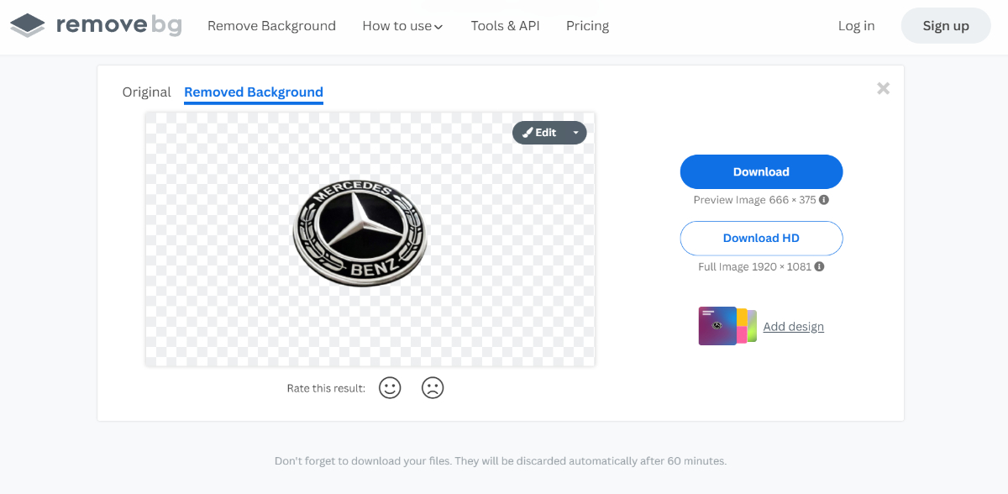Click the Sign up button
This screenshot has width=1008, height=494.
coord(946,26)
